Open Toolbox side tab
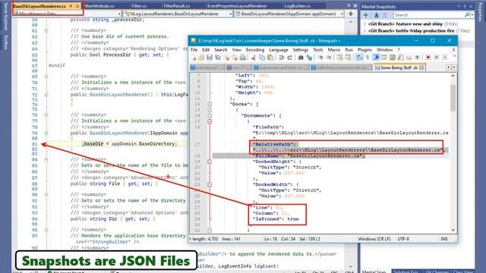Viewport: 486px width, 273px height. (6, 42)
